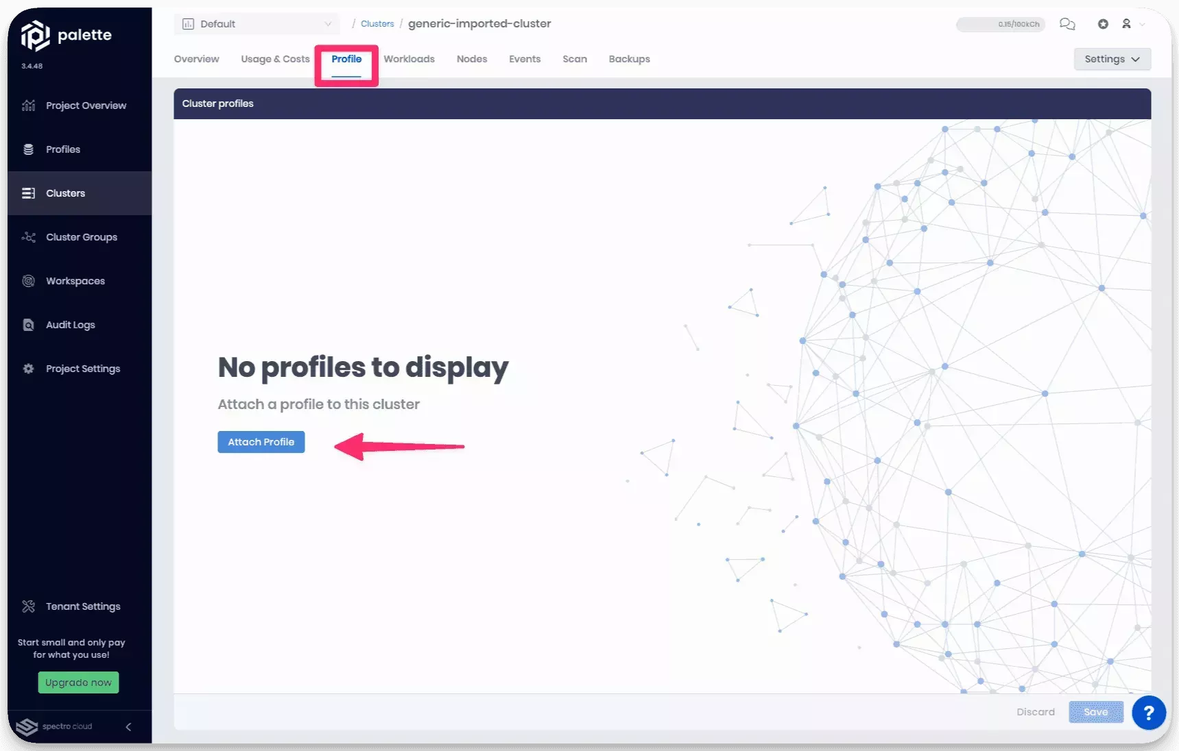The height and width of the screenshot is (751, 1179).
Task: Click the star icon in the header
Action: 1102,23
